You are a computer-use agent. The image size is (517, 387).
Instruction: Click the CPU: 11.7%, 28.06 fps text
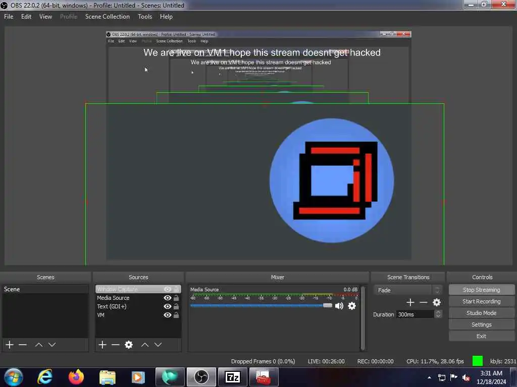435,361
